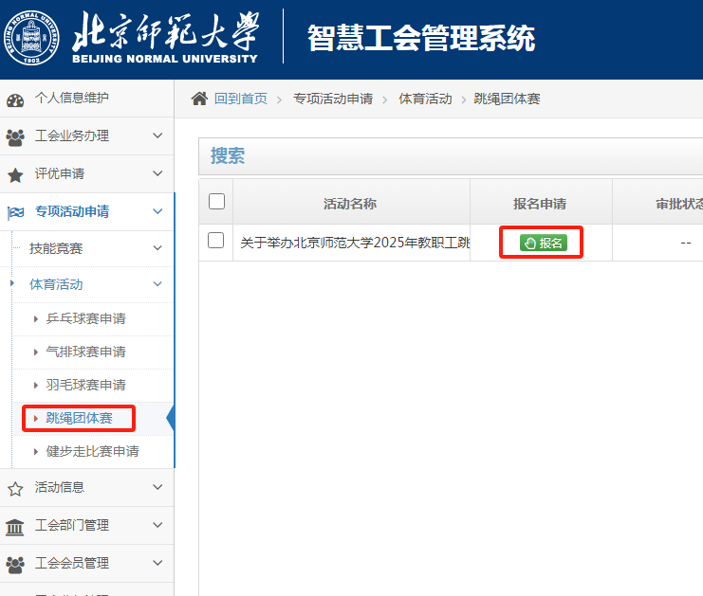Click the home icon in the breadcrumb
Screen dimensions: 703x596
pos(199,99)
